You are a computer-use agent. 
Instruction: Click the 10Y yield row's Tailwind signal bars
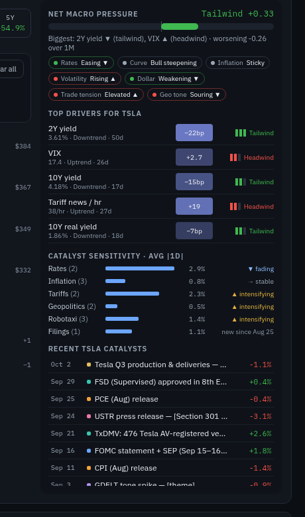[x=241, y=182]
